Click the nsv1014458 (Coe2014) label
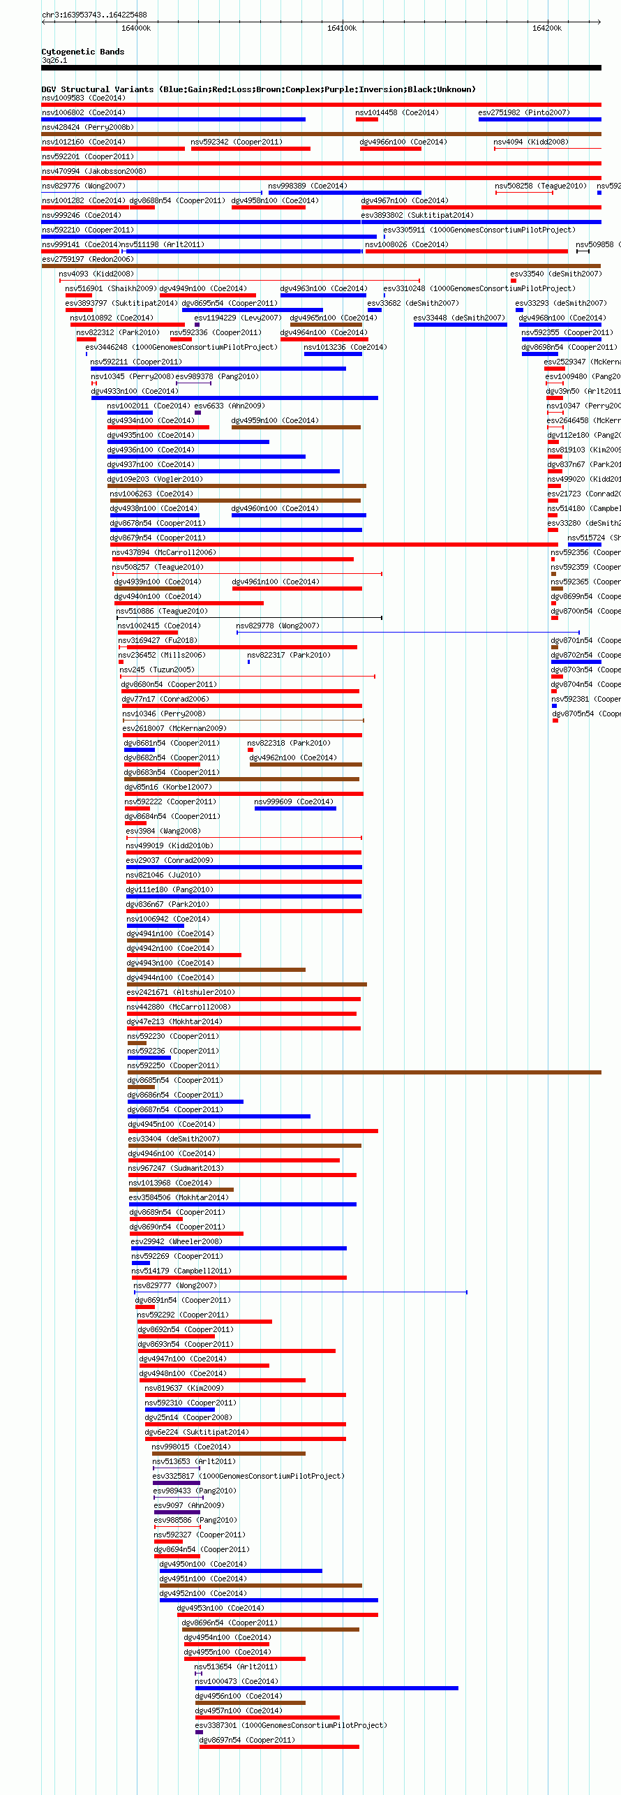The width and height of the screenshot is (621, 1795). (397, 112)
